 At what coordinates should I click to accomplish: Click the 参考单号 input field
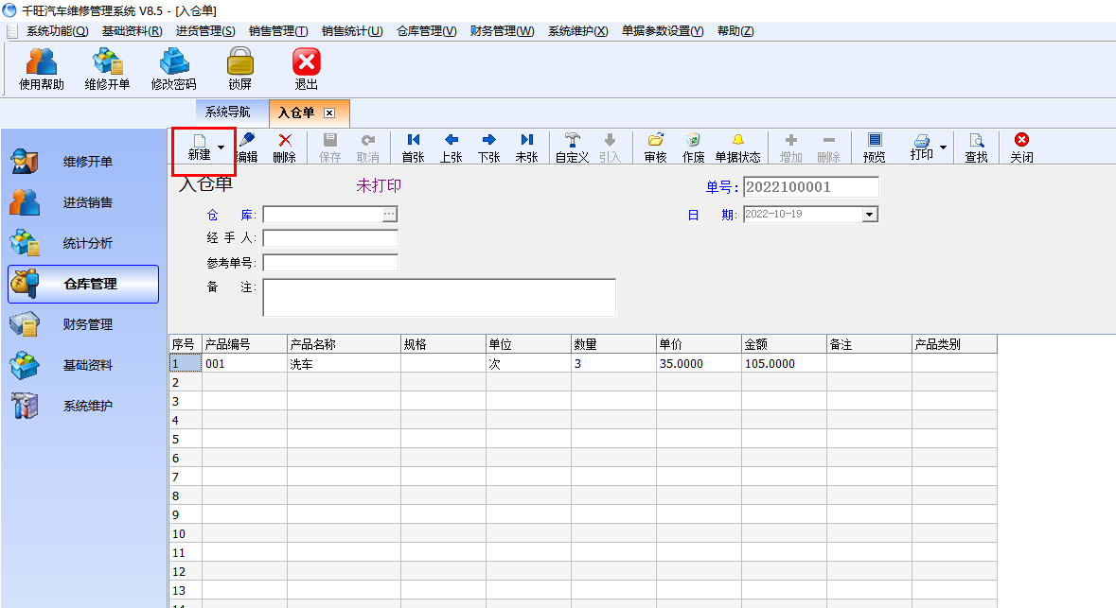(x=330, y=263)
